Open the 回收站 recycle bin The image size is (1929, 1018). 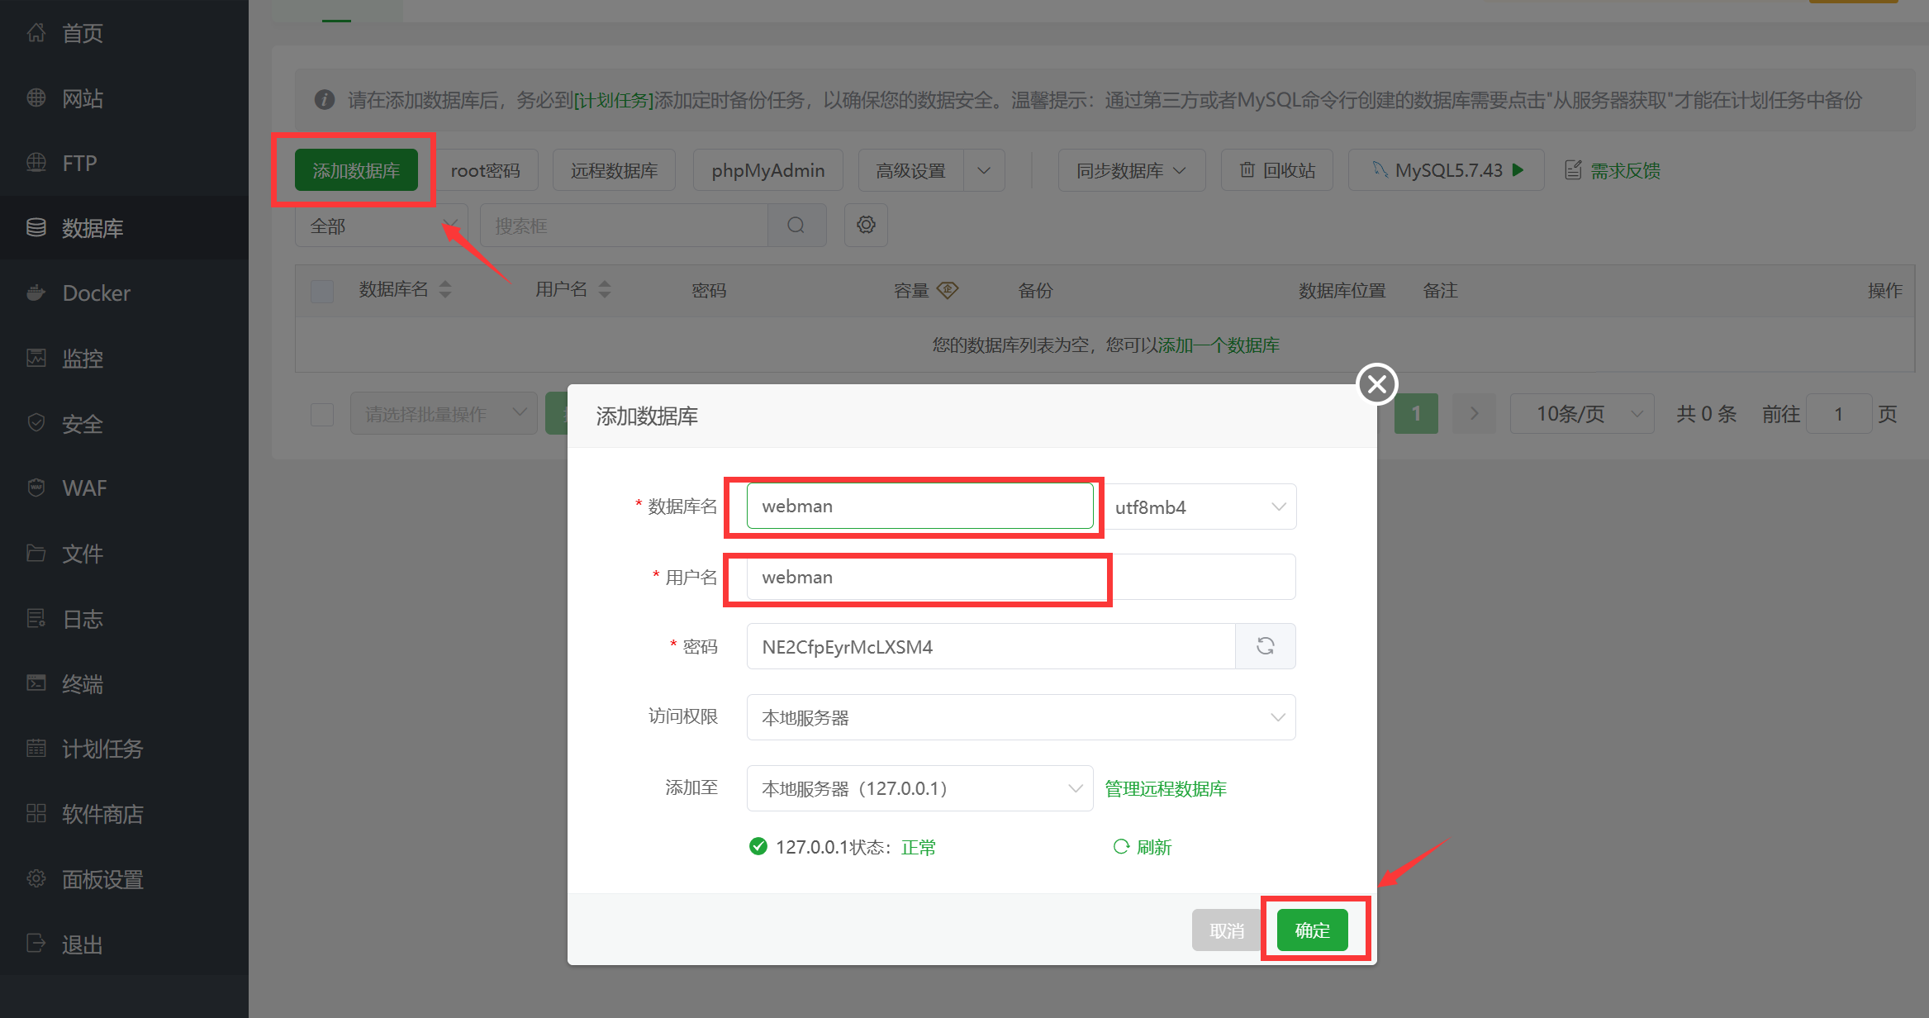[x=1277, y=170]
